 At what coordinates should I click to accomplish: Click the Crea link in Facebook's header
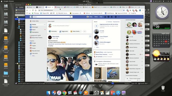[101, 17]
